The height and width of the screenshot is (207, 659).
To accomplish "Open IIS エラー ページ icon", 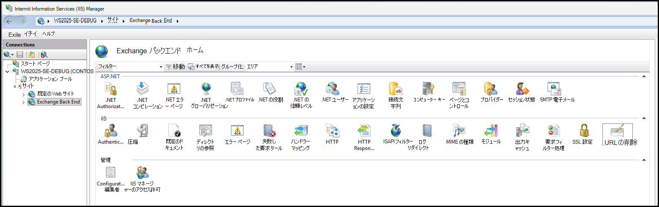I will 237,131.
